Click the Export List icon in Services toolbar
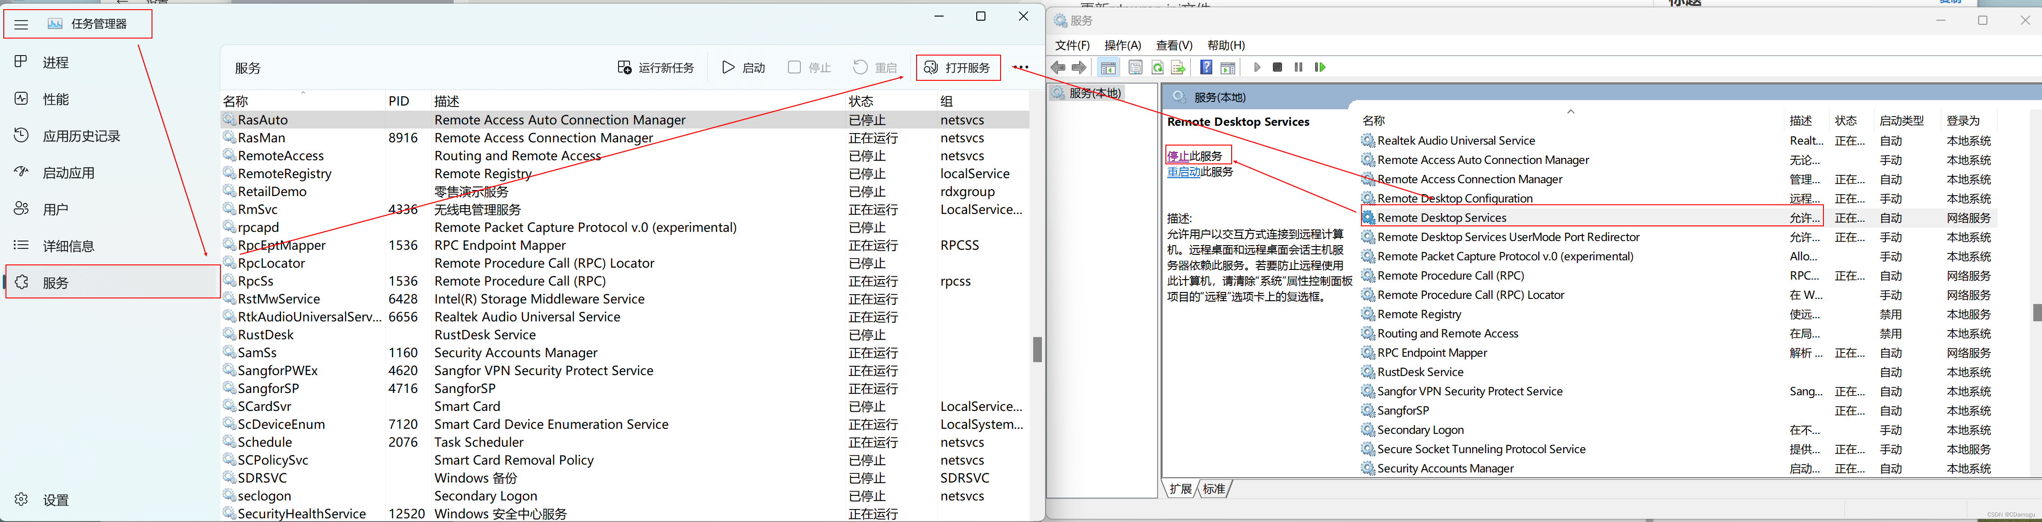Image resolution: width=2042 pixels, height=522 pixels. coord(1178,67)
